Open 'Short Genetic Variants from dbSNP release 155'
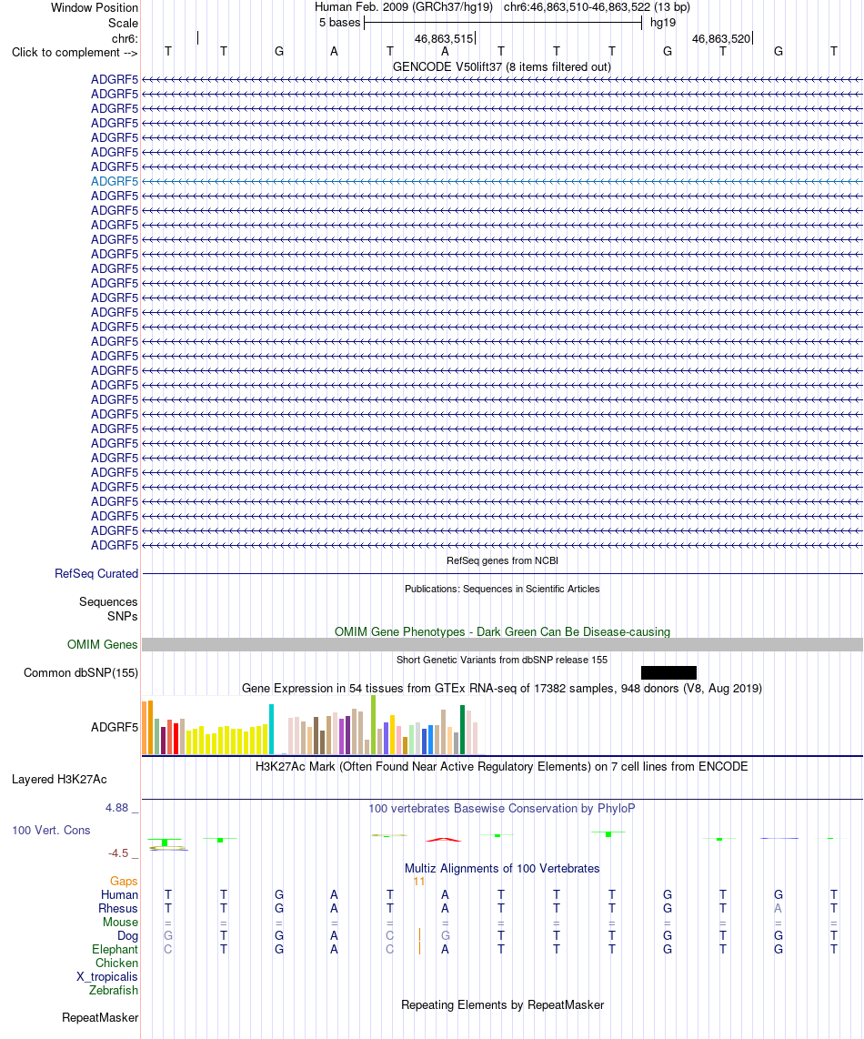The width and height of the screenshot is (864, 1039). 501,660
